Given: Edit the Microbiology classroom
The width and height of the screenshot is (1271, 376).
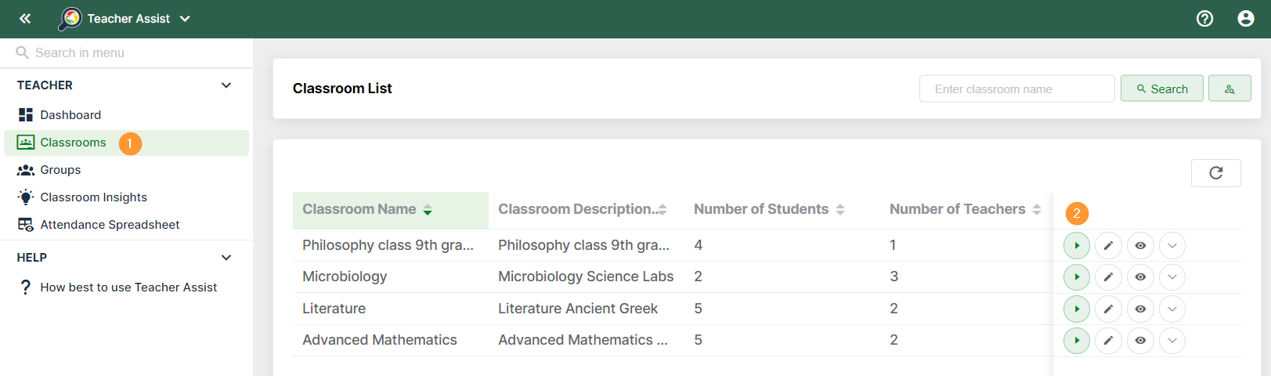Looking at the screenshot, I should (1108, 277).
